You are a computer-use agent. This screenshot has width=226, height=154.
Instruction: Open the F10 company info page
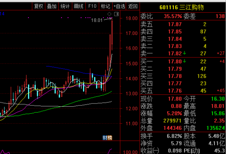[92, 6]
